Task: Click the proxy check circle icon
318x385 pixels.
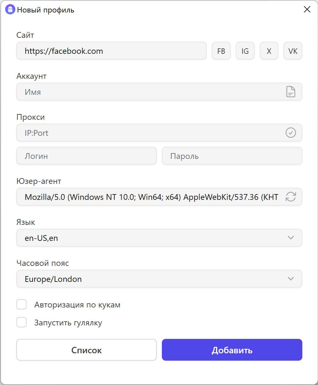Action: 290,133
